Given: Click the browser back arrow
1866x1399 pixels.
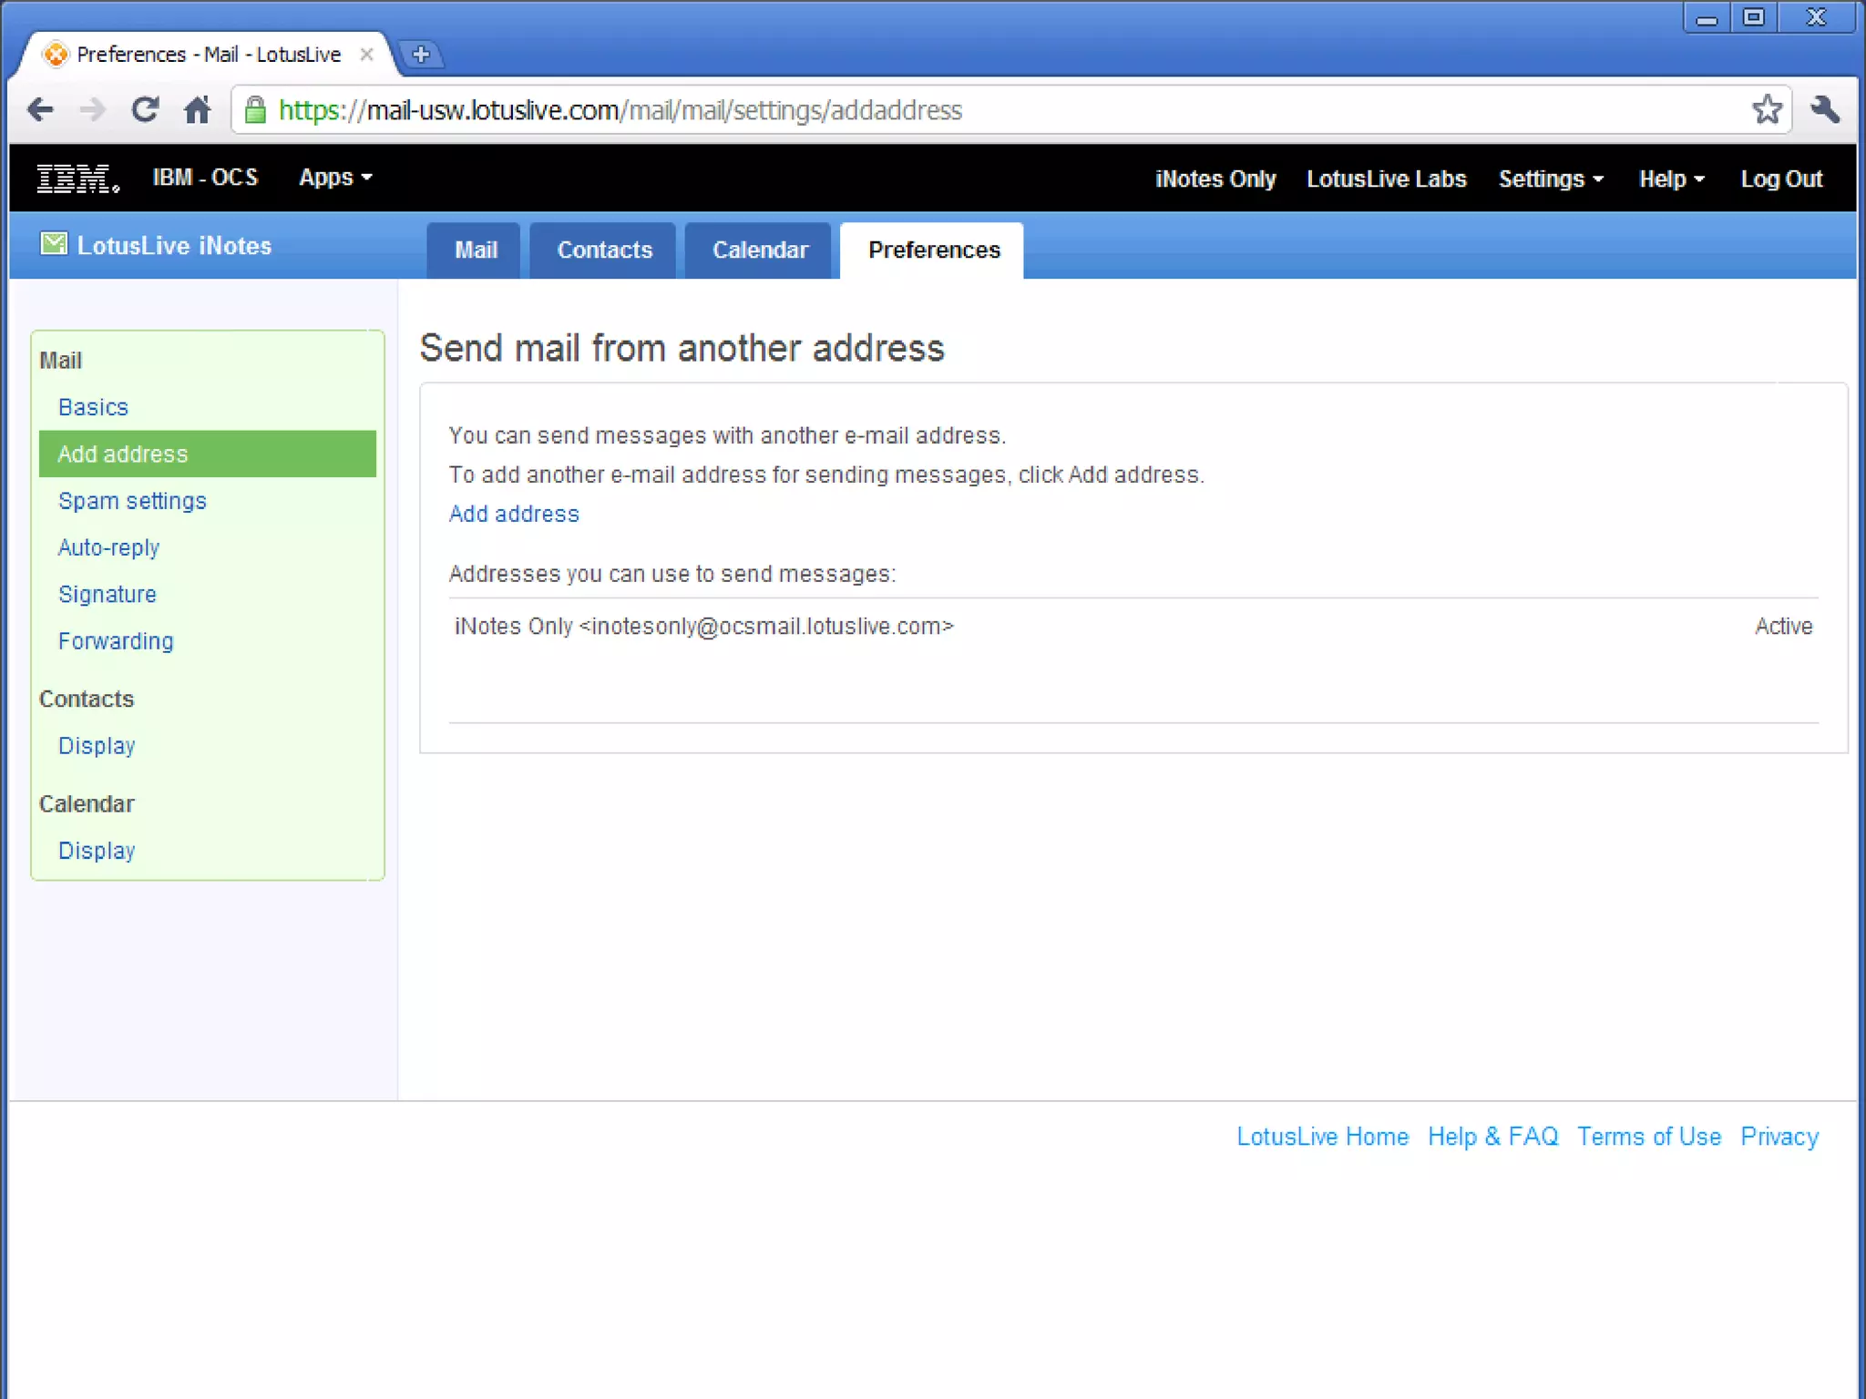Looking at the screenshot, I should 40,110.
